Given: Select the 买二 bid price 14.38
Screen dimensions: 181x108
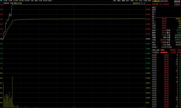Looking at the screenshot, I should [164, 21].
